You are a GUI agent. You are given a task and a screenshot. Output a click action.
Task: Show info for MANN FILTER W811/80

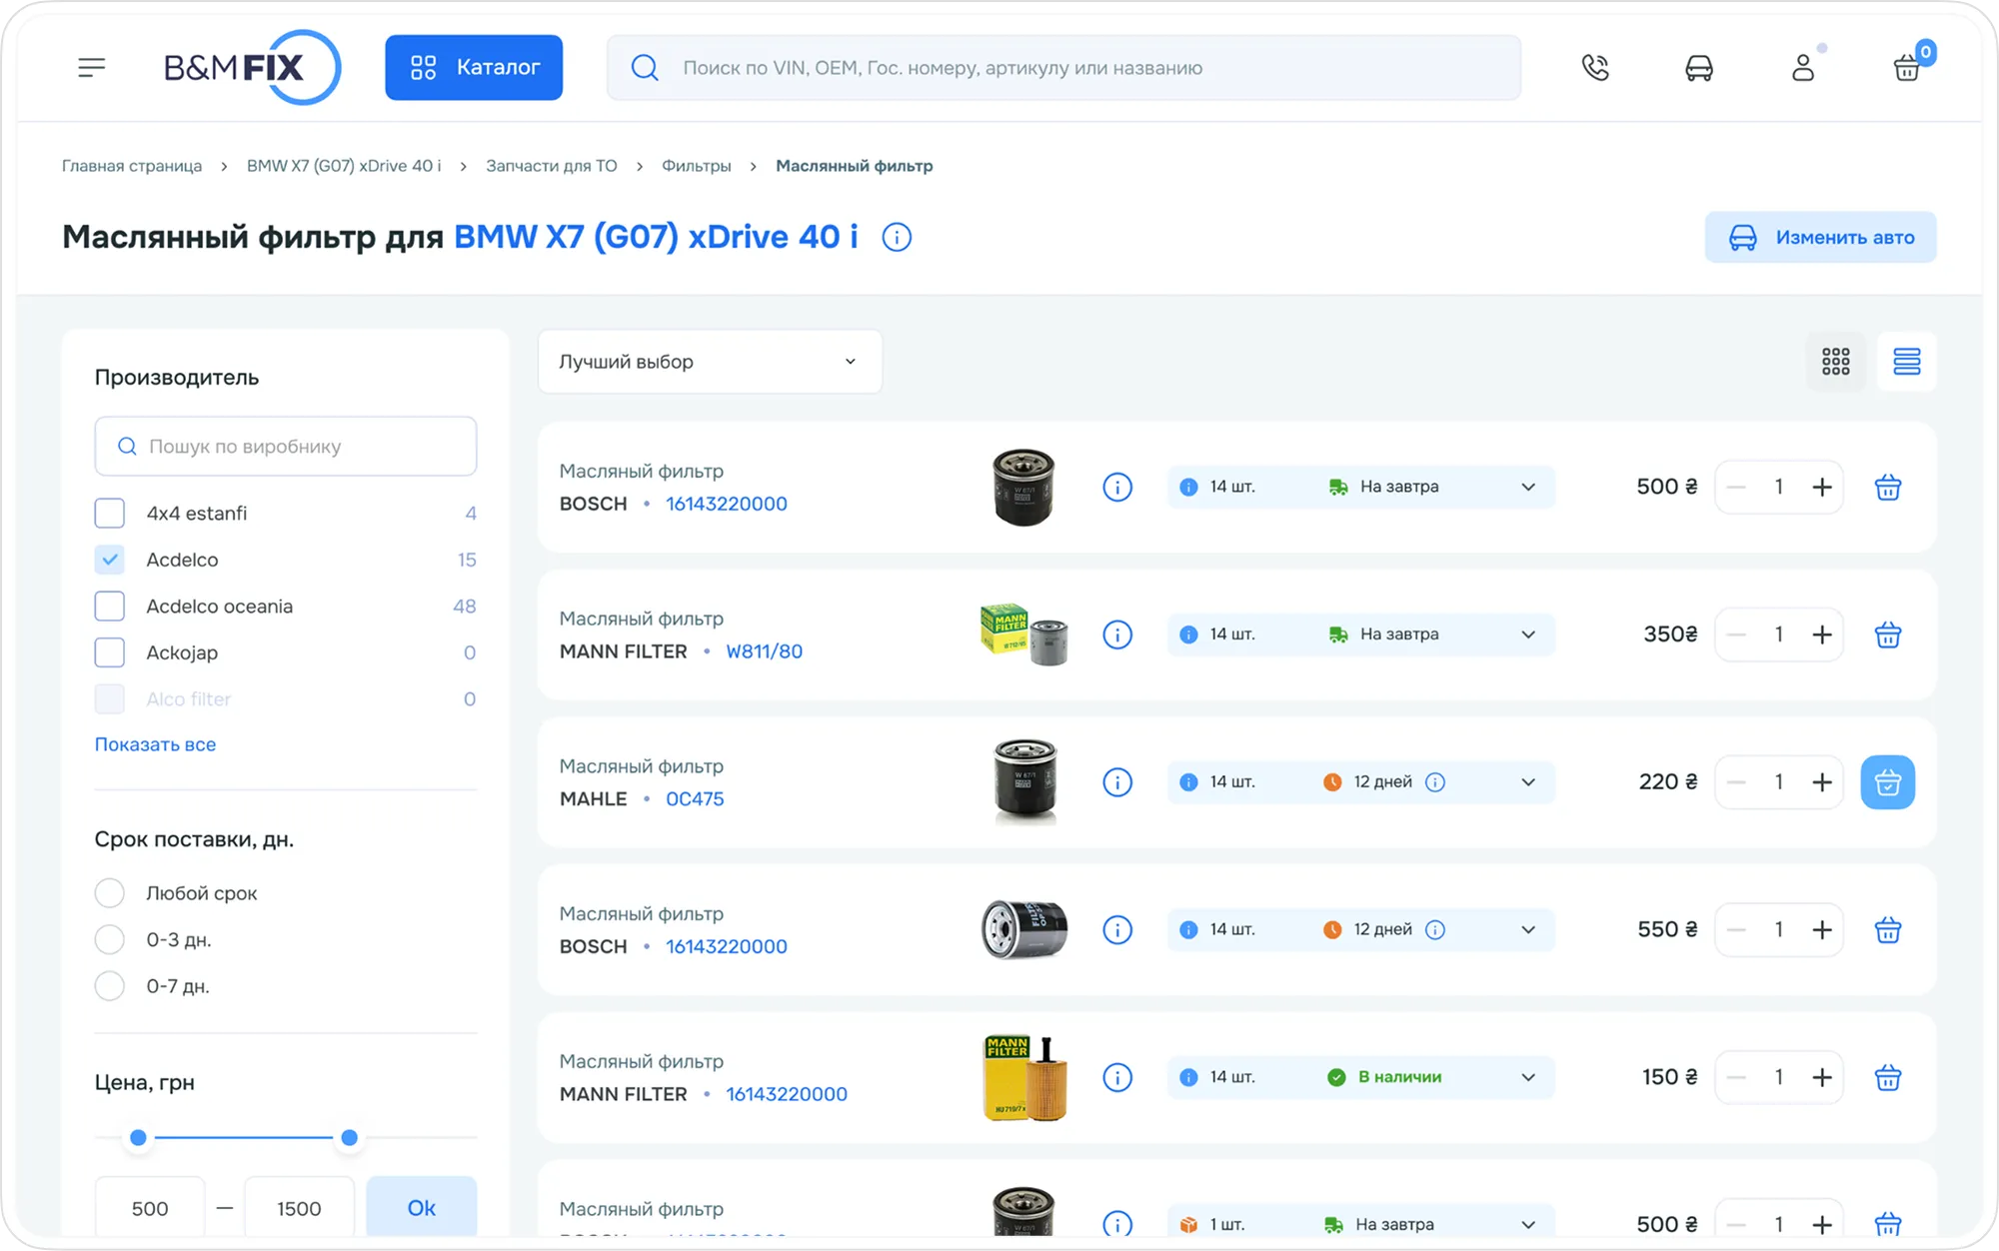click(1116, 634)
